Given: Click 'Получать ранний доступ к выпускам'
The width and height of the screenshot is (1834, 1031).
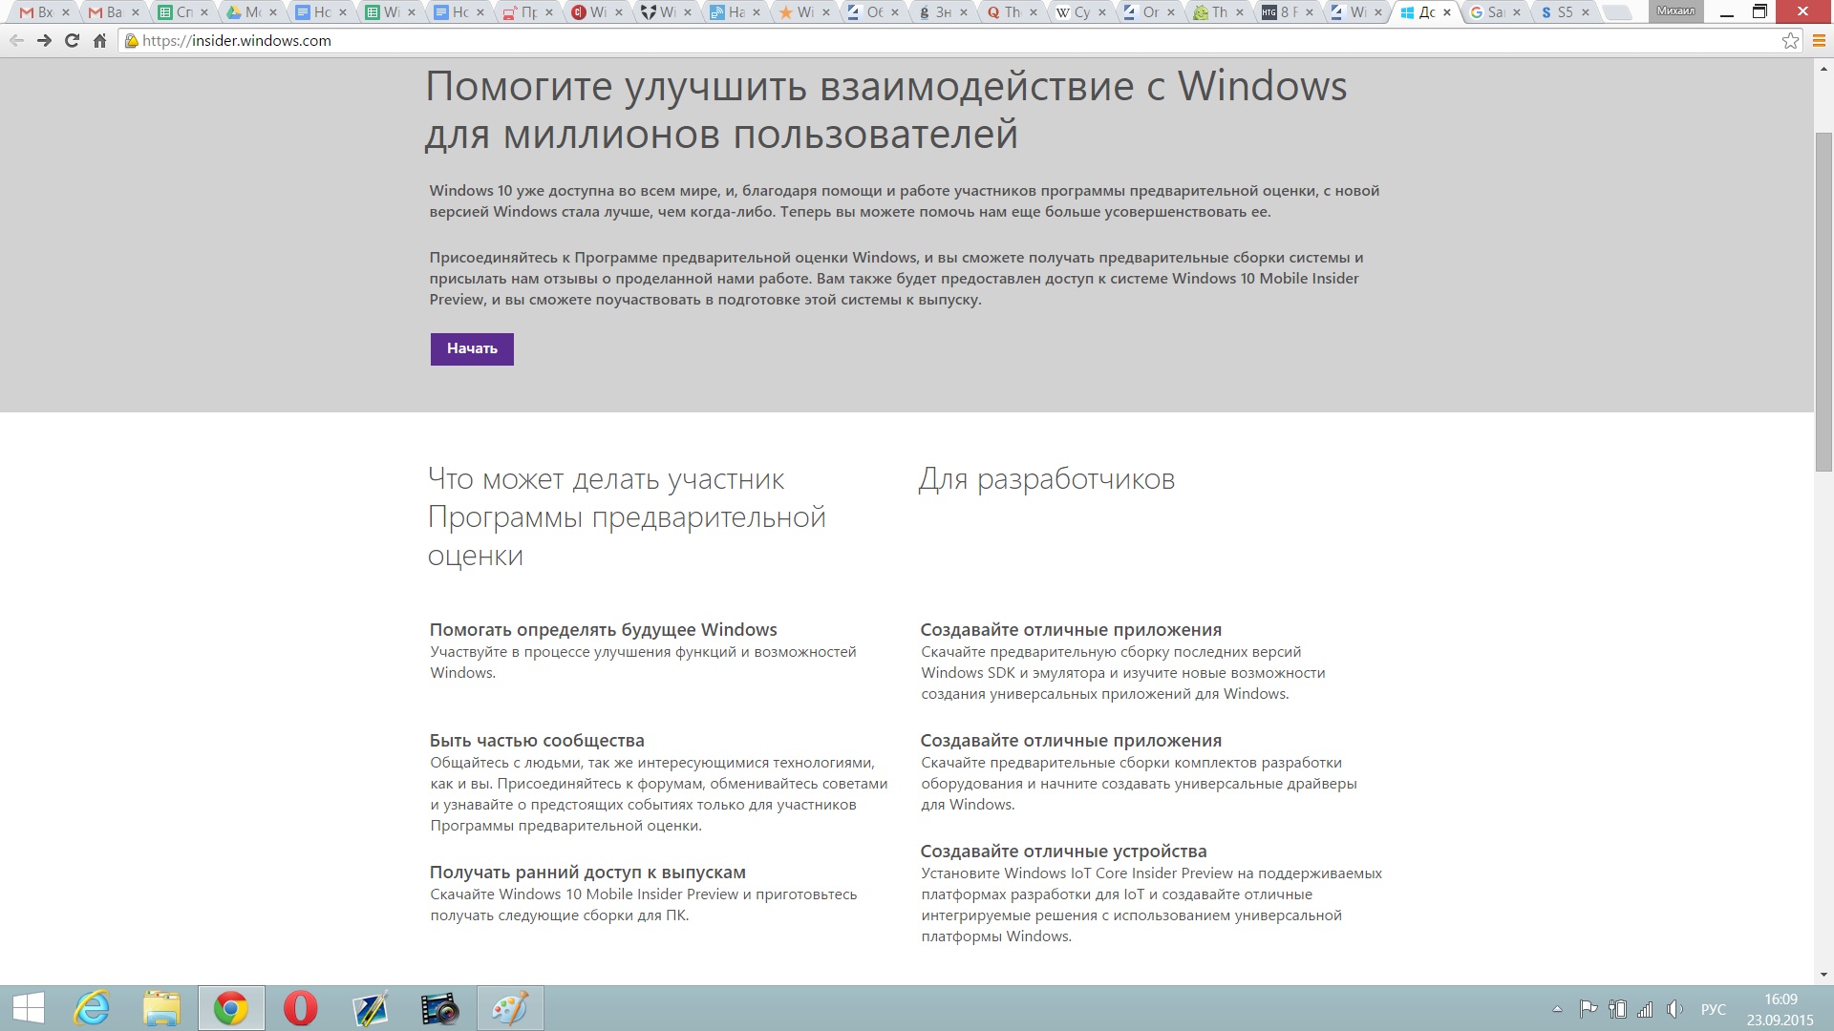Looking at the screenshot, I should point(587,873).
